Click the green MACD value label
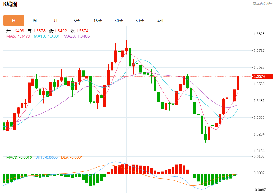The image size is (274, 193). coord(19,157)
